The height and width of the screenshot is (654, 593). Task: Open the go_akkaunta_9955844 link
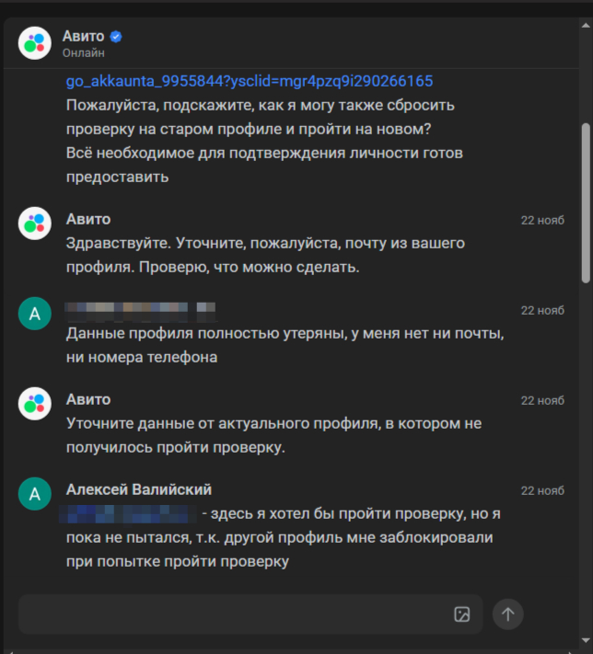[250, 82]
